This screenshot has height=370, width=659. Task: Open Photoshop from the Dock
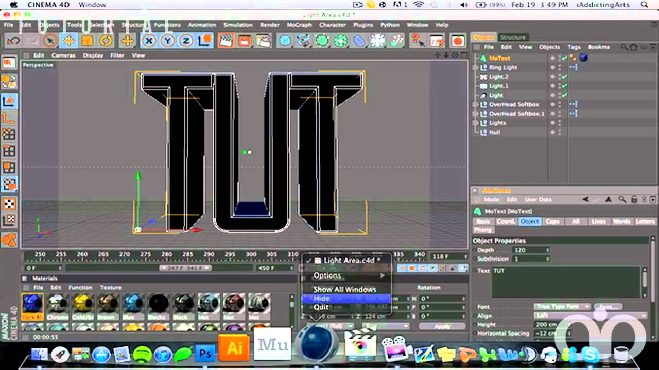coord(205,354)
